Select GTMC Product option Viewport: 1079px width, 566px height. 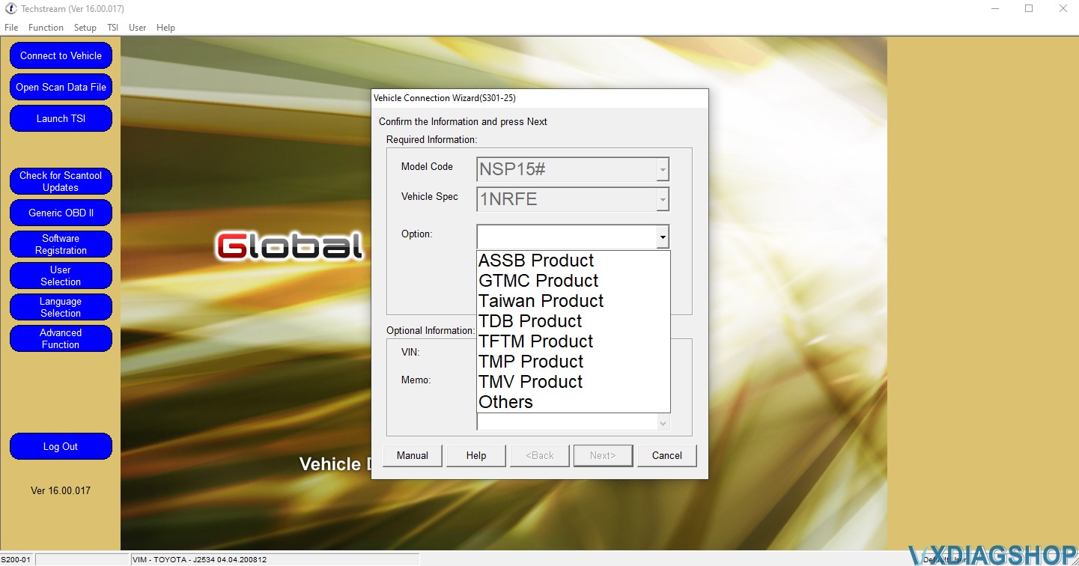click(573, 281)
